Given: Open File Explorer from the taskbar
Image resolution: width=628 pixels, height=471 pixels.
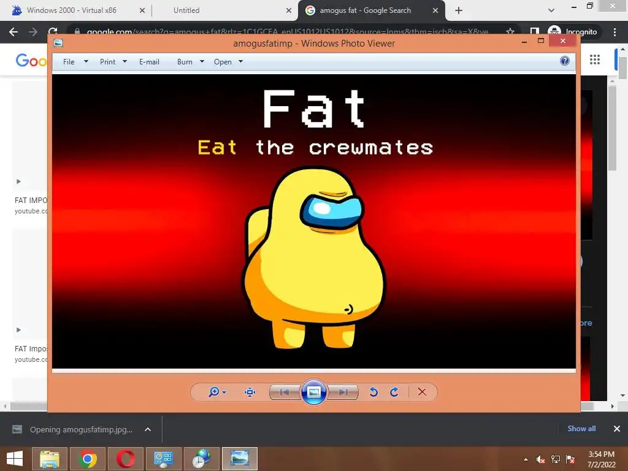Looking at the screenshot, I should 50,459.
